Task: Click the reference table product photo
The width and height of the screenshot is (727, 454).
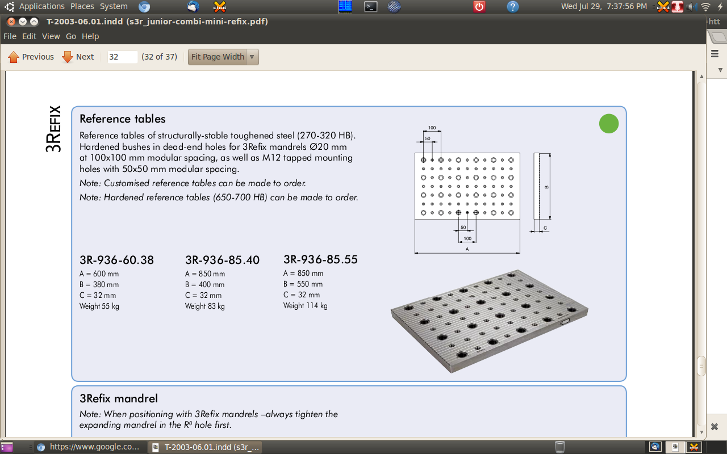Action: 490,321
